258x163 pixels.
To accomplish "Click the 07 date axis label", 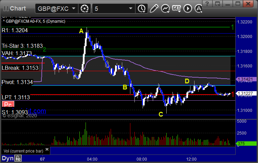I will point(42,159).
